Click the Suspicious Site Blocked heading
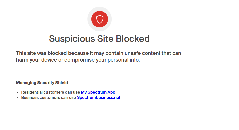This screenshot has height=130, width=239. tap(99, 39)
